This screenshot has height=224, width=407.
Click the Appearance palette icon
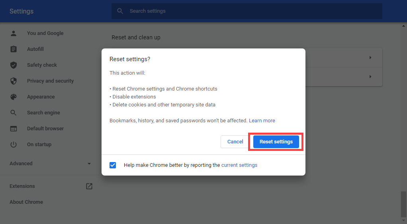click(x=14, y=97)
